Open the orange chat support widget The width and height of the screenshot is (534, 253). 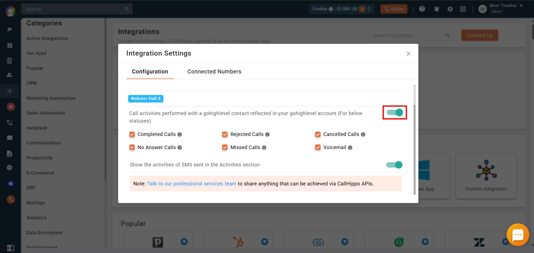click(x=518, y=235)
